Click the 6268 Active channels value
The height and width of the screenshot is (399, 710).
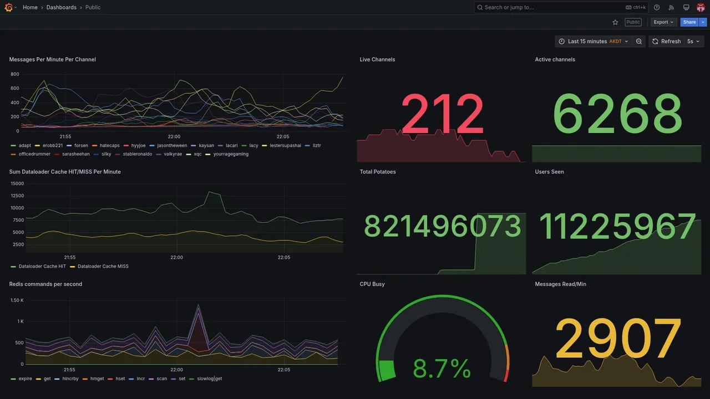point(617,115)
